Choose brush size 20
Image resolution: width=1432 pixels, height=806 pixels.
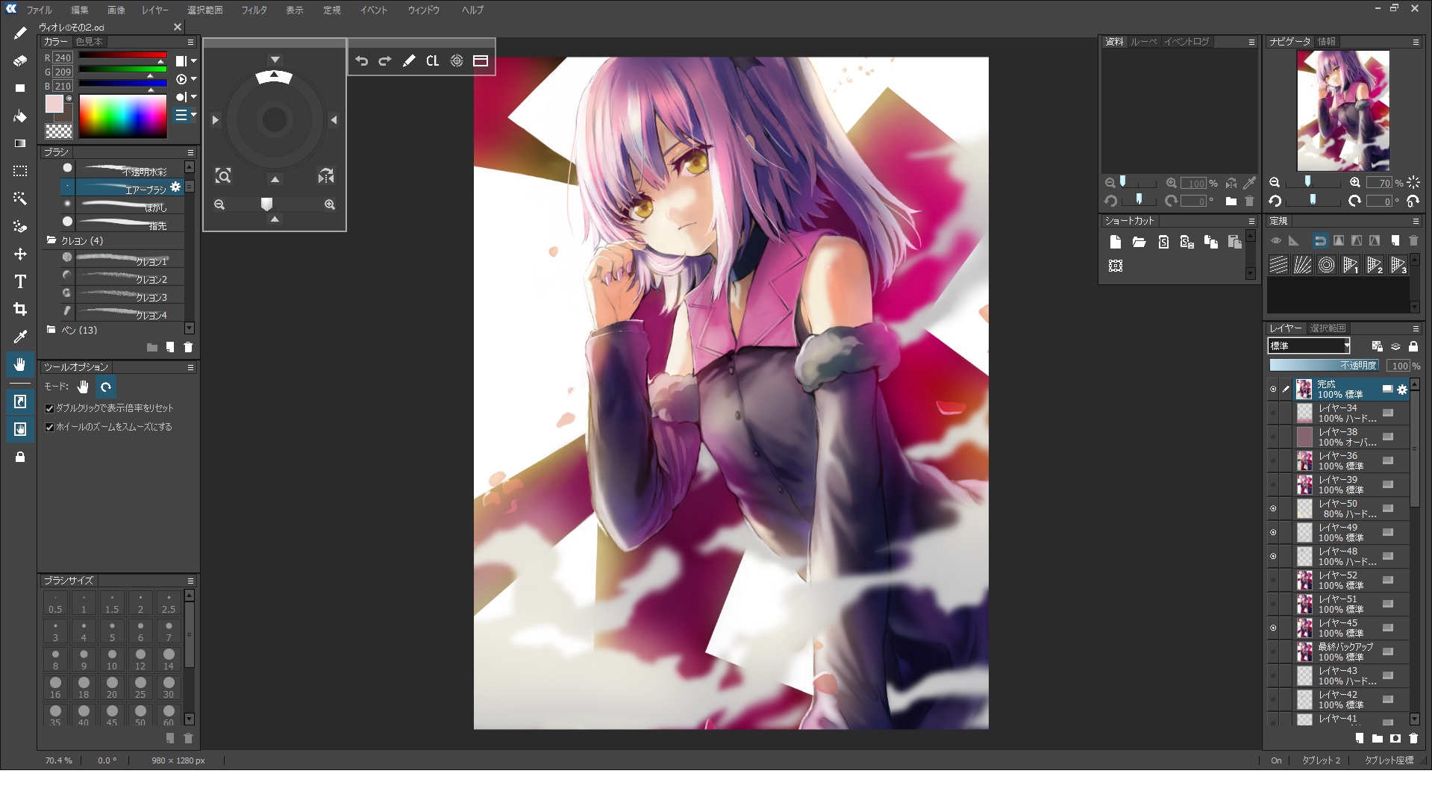coord(112,687)
